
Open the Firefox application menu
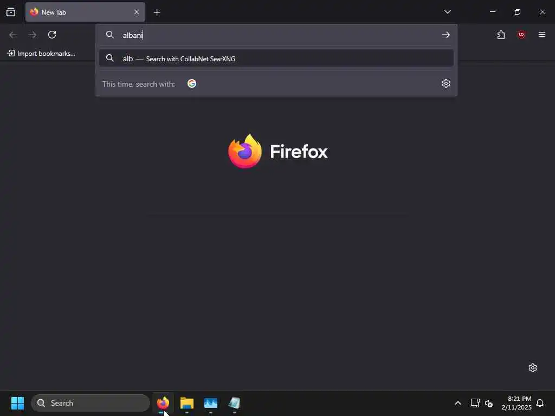click(542, 35)
